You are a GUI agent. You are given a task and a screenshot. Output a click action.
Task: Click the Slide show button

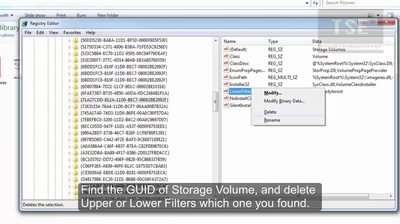click(x=35, y=15)
